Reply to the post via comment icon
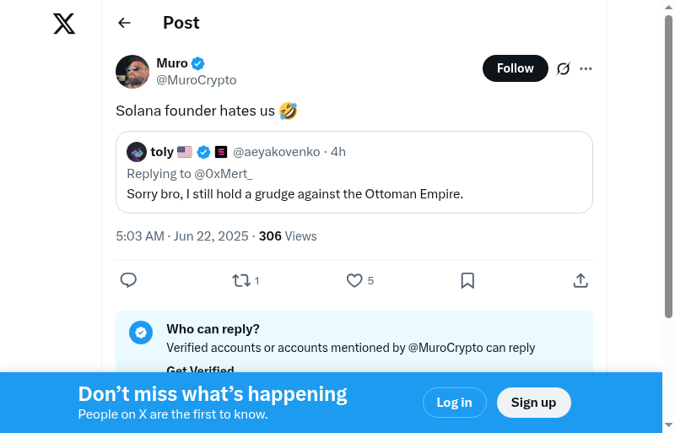 [x=128, y=280]
